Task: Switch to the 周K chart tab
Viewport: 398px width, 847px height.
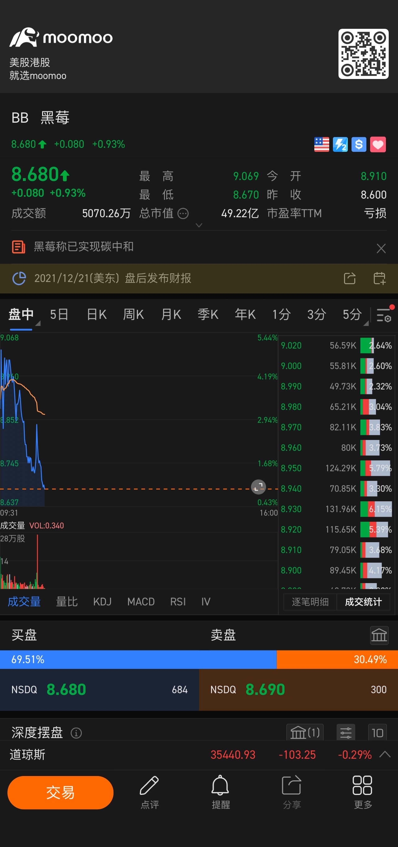Action: 133,315
